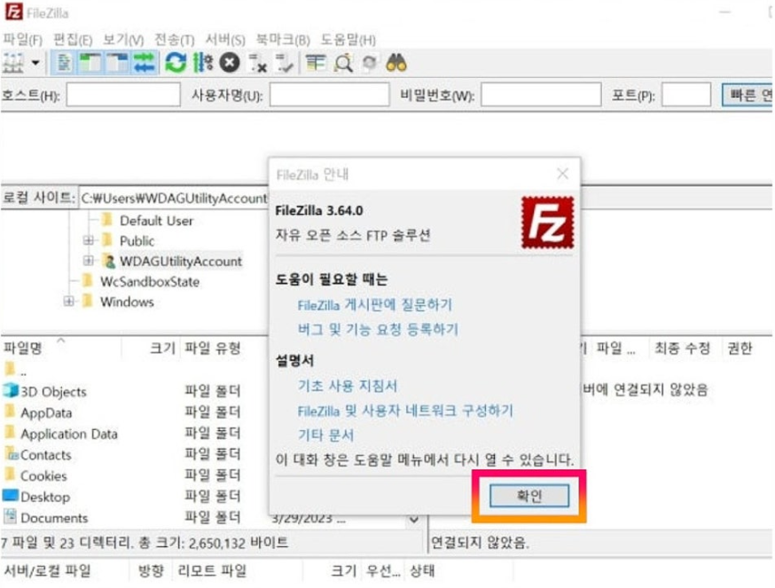The width and height of the screenshot is (775, 588).
Task: Open the Site Manager icon
Action: pos(13,63)
